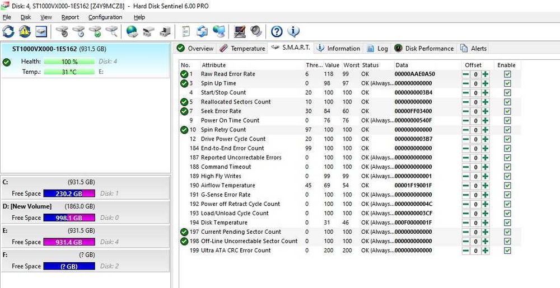Select disk ST1000VX000-1ES162 in the disk list
560x288 pixels.
(x=85, y=60)
